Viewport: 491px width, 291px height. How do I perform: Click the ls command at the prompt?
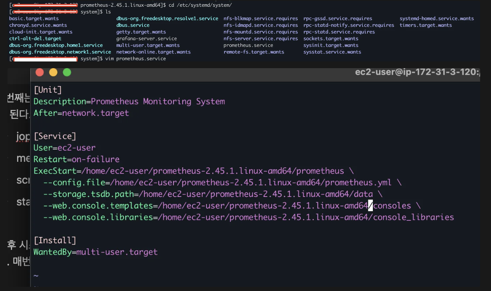click(x=108, y=12)
